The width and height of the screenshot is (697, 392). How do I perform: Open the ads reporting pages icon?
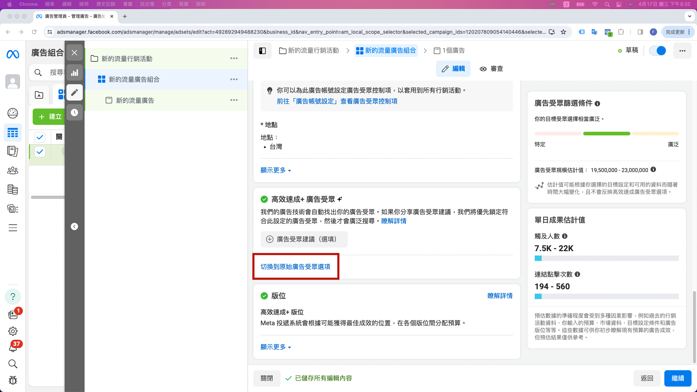click(13, 151)
